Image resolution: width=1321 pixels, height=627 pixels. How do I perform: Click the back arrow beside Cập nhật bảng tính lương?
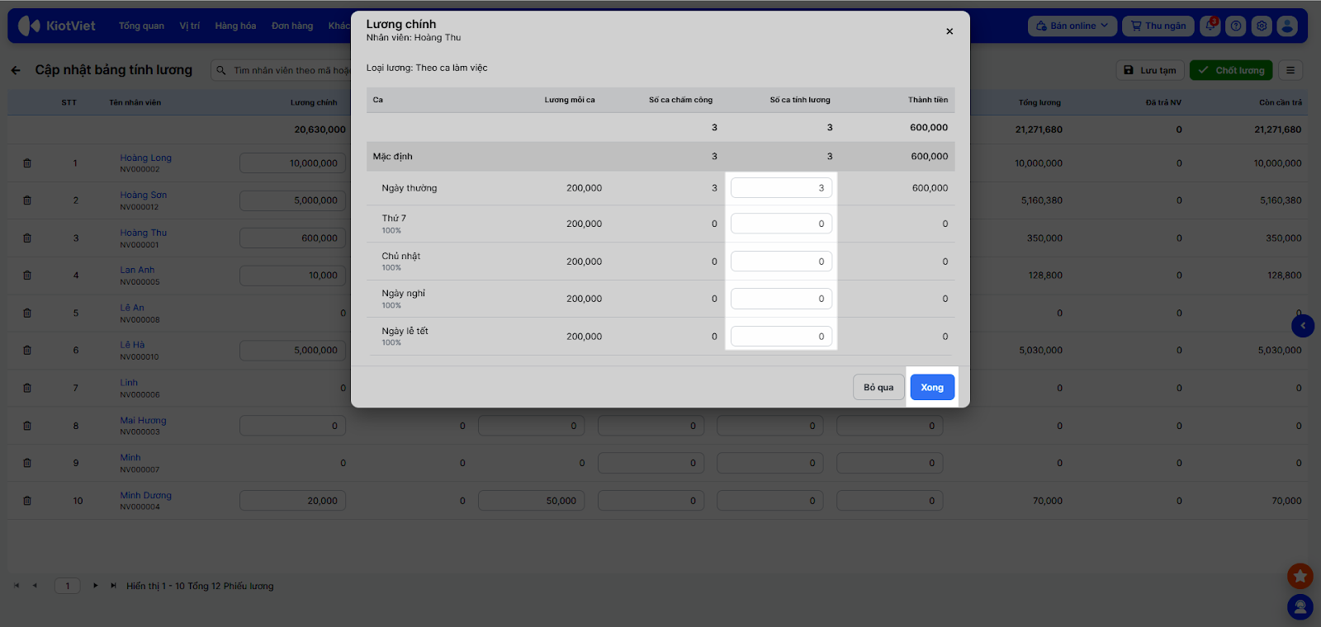click(x=16, y=70)
